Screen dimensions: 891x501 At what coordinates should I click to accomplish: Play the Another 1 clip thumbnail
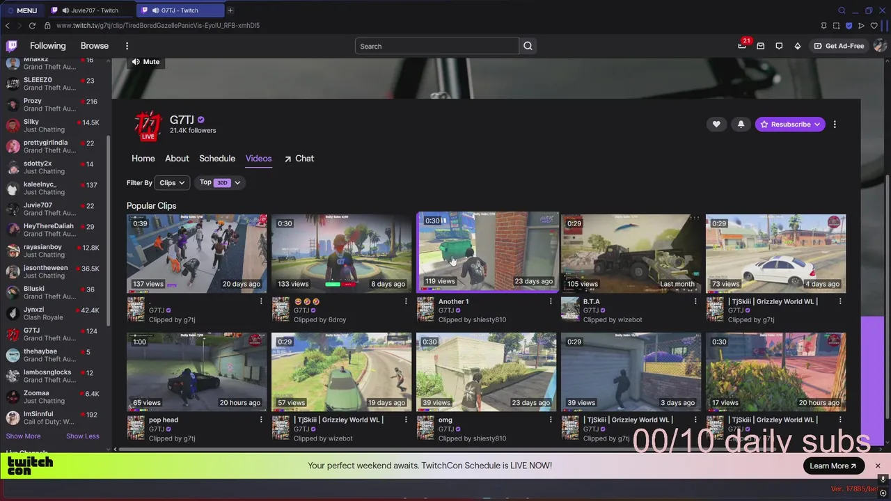(487, 252)
